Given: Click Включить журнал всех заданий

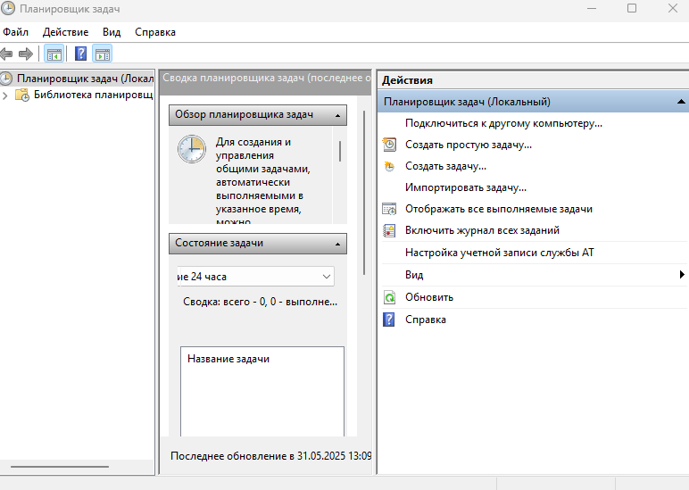Looking at the screenshot, I should [482, 230].
